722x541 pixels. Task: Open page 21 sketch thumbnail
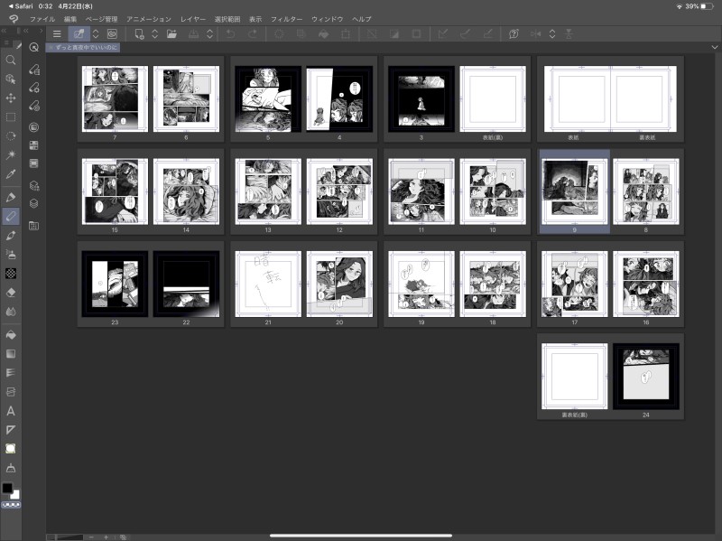pos(268,284)
